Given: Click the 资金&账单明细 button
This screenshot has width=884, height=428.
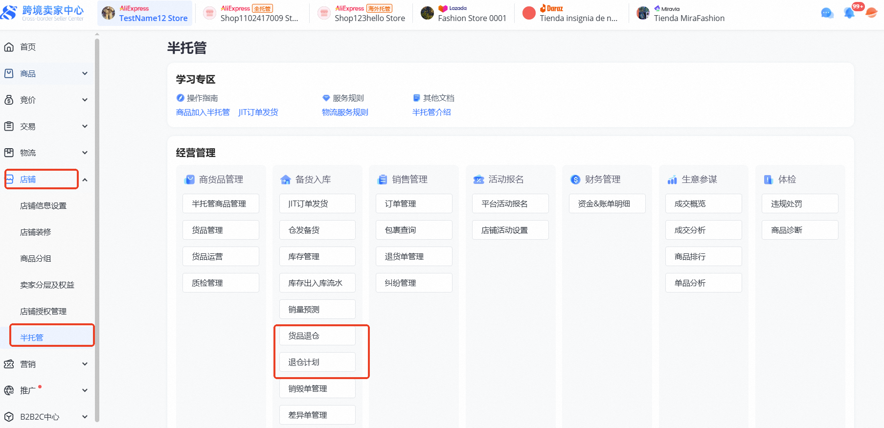Looking at the screenshot, I should pyautogui.click(x=607, y=203).
